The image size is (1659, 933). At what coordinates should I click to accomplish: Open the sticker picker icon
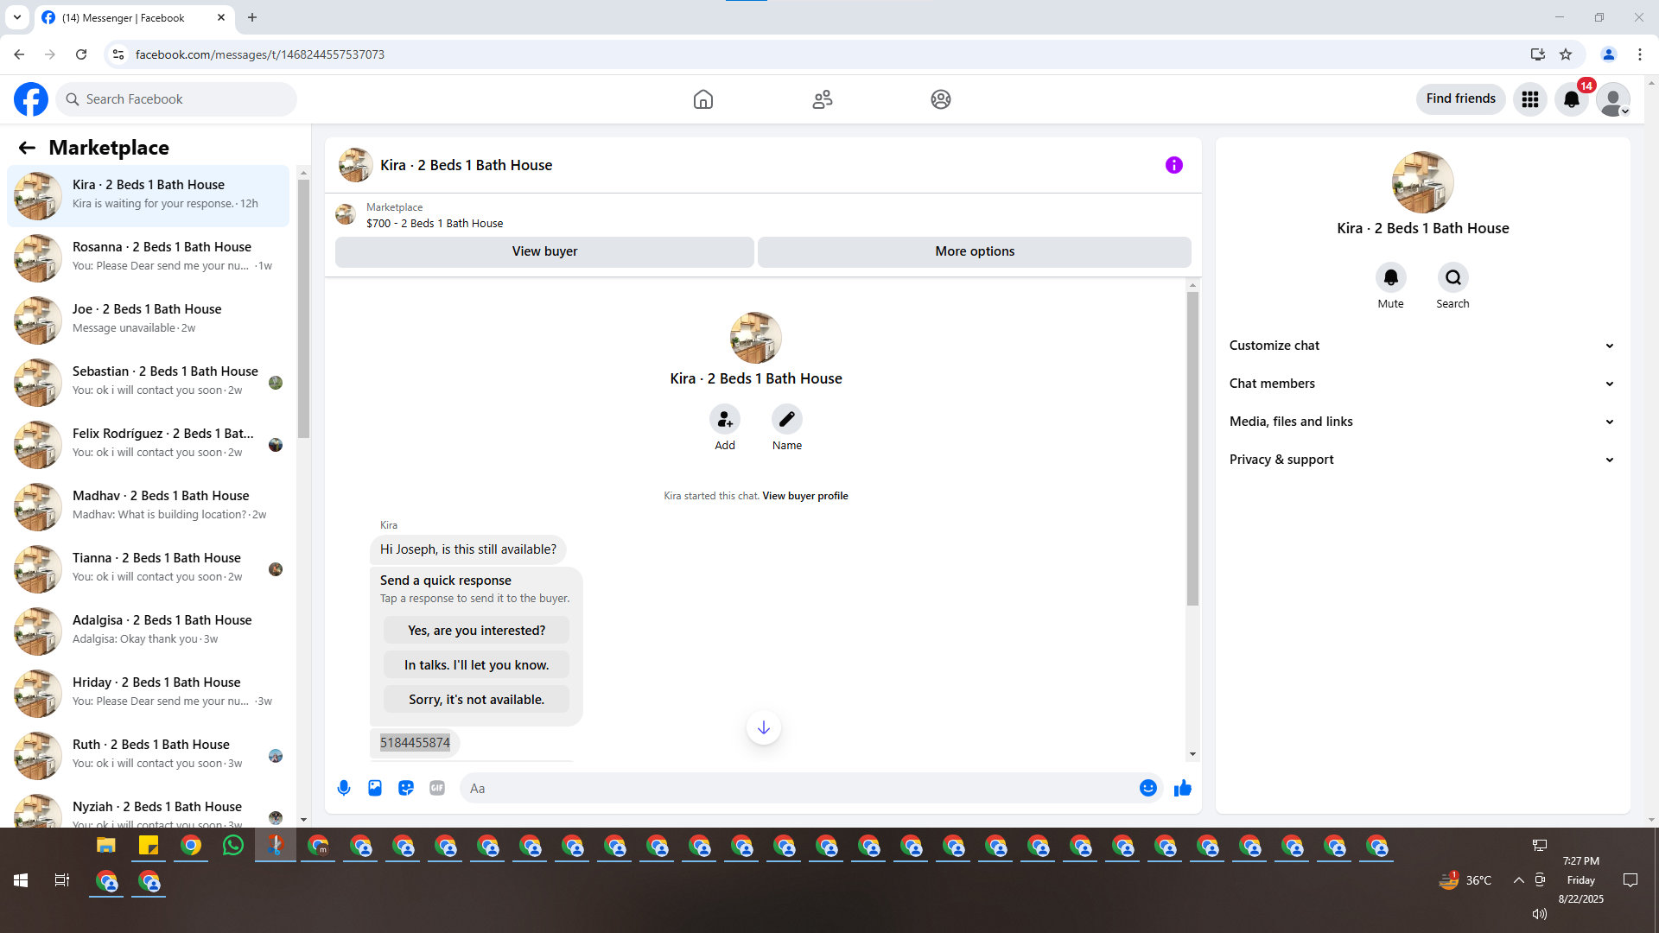406,788
